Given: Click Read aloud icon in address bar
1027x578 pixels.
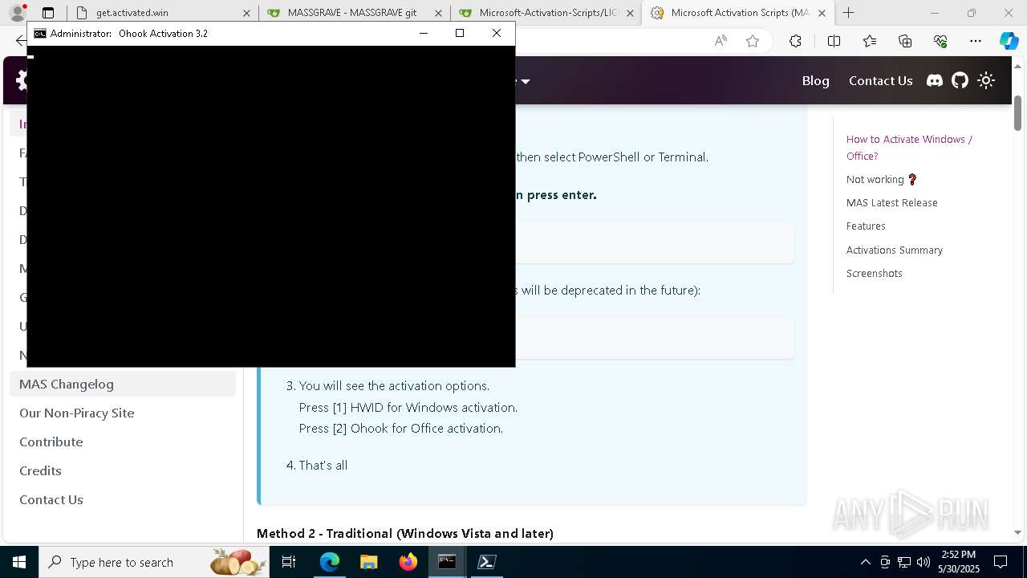Looking at the screenshot, I should (721, 41).
